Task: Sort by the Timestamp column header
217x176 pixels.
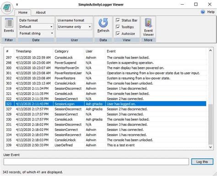Action: pos(33,51)
